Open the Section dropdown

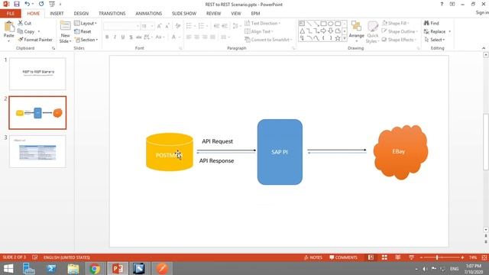[x=86, y=40]
